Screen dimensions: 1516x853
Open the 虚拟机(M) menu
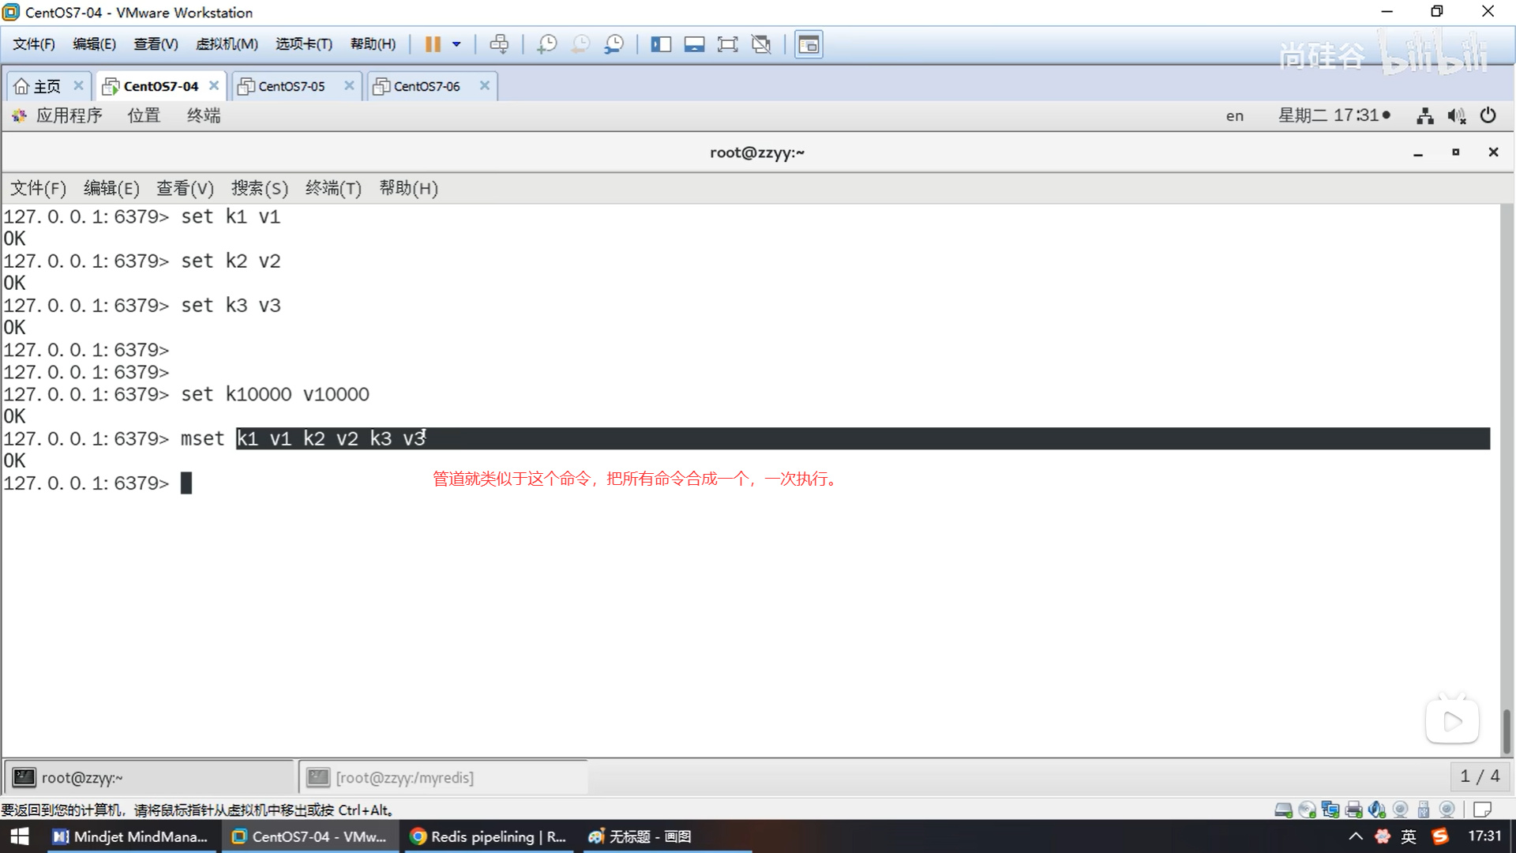coord(227,44)
